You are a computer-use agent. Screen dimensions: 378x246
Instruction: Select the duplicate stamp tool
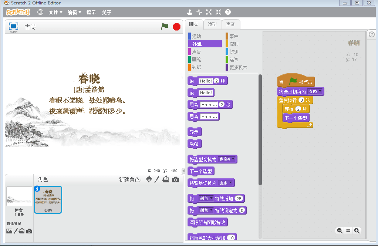[190, 12]
